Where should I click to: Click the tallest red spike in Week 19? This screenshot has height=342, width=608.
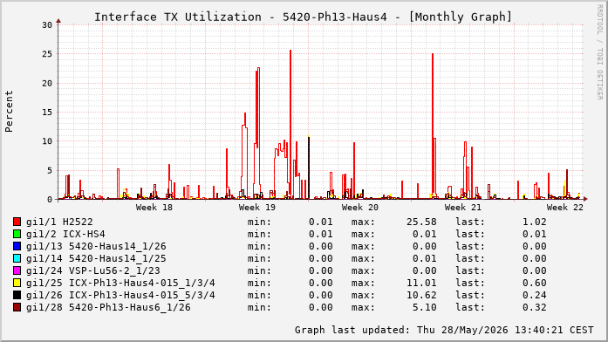click(290, 124)
